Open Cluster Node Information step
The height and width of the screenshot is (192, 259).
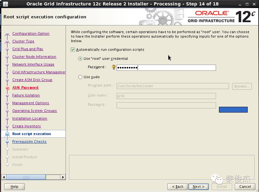pos(34,57)
